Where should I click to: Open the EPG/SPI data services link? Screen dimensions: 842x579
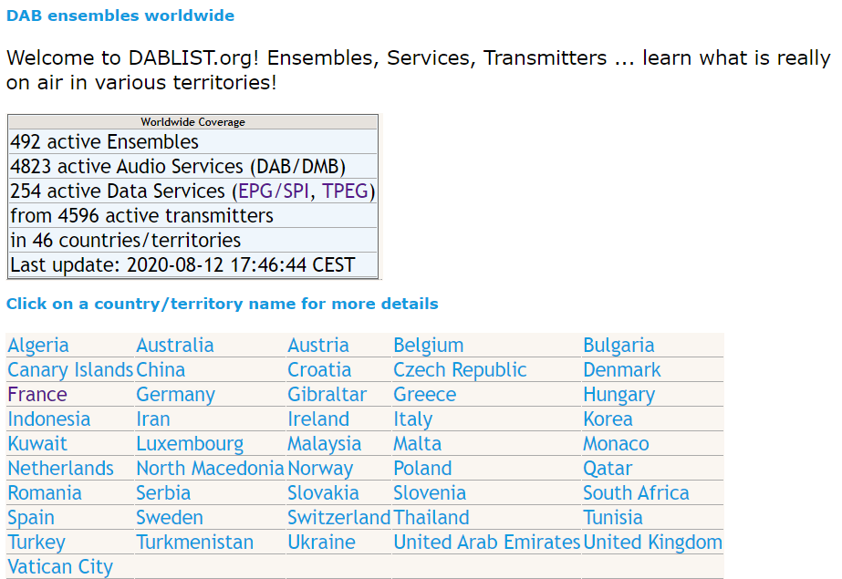(274, 191)
